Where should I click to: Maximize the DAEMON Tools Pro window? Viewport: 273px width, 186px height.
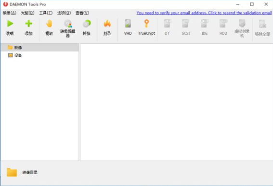coord(252,4)
